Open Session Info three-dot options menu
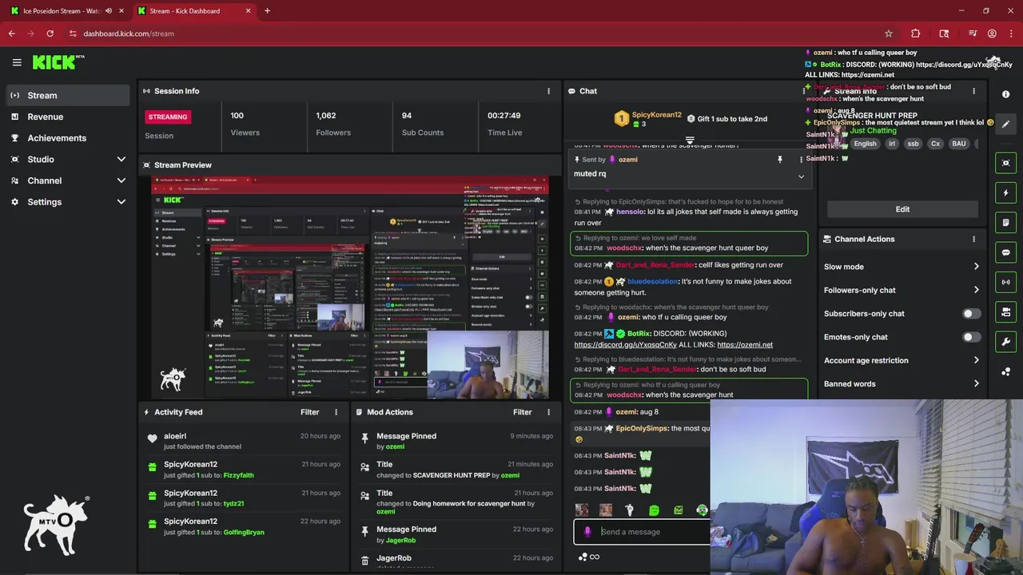1023x575 pixels. 548,91
